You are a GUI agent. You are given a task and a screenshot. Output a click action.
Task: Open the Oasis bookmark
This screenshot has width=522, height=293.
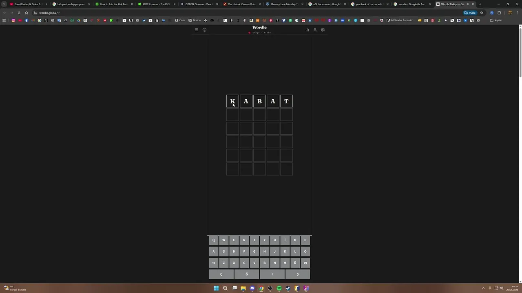[180, 20]
